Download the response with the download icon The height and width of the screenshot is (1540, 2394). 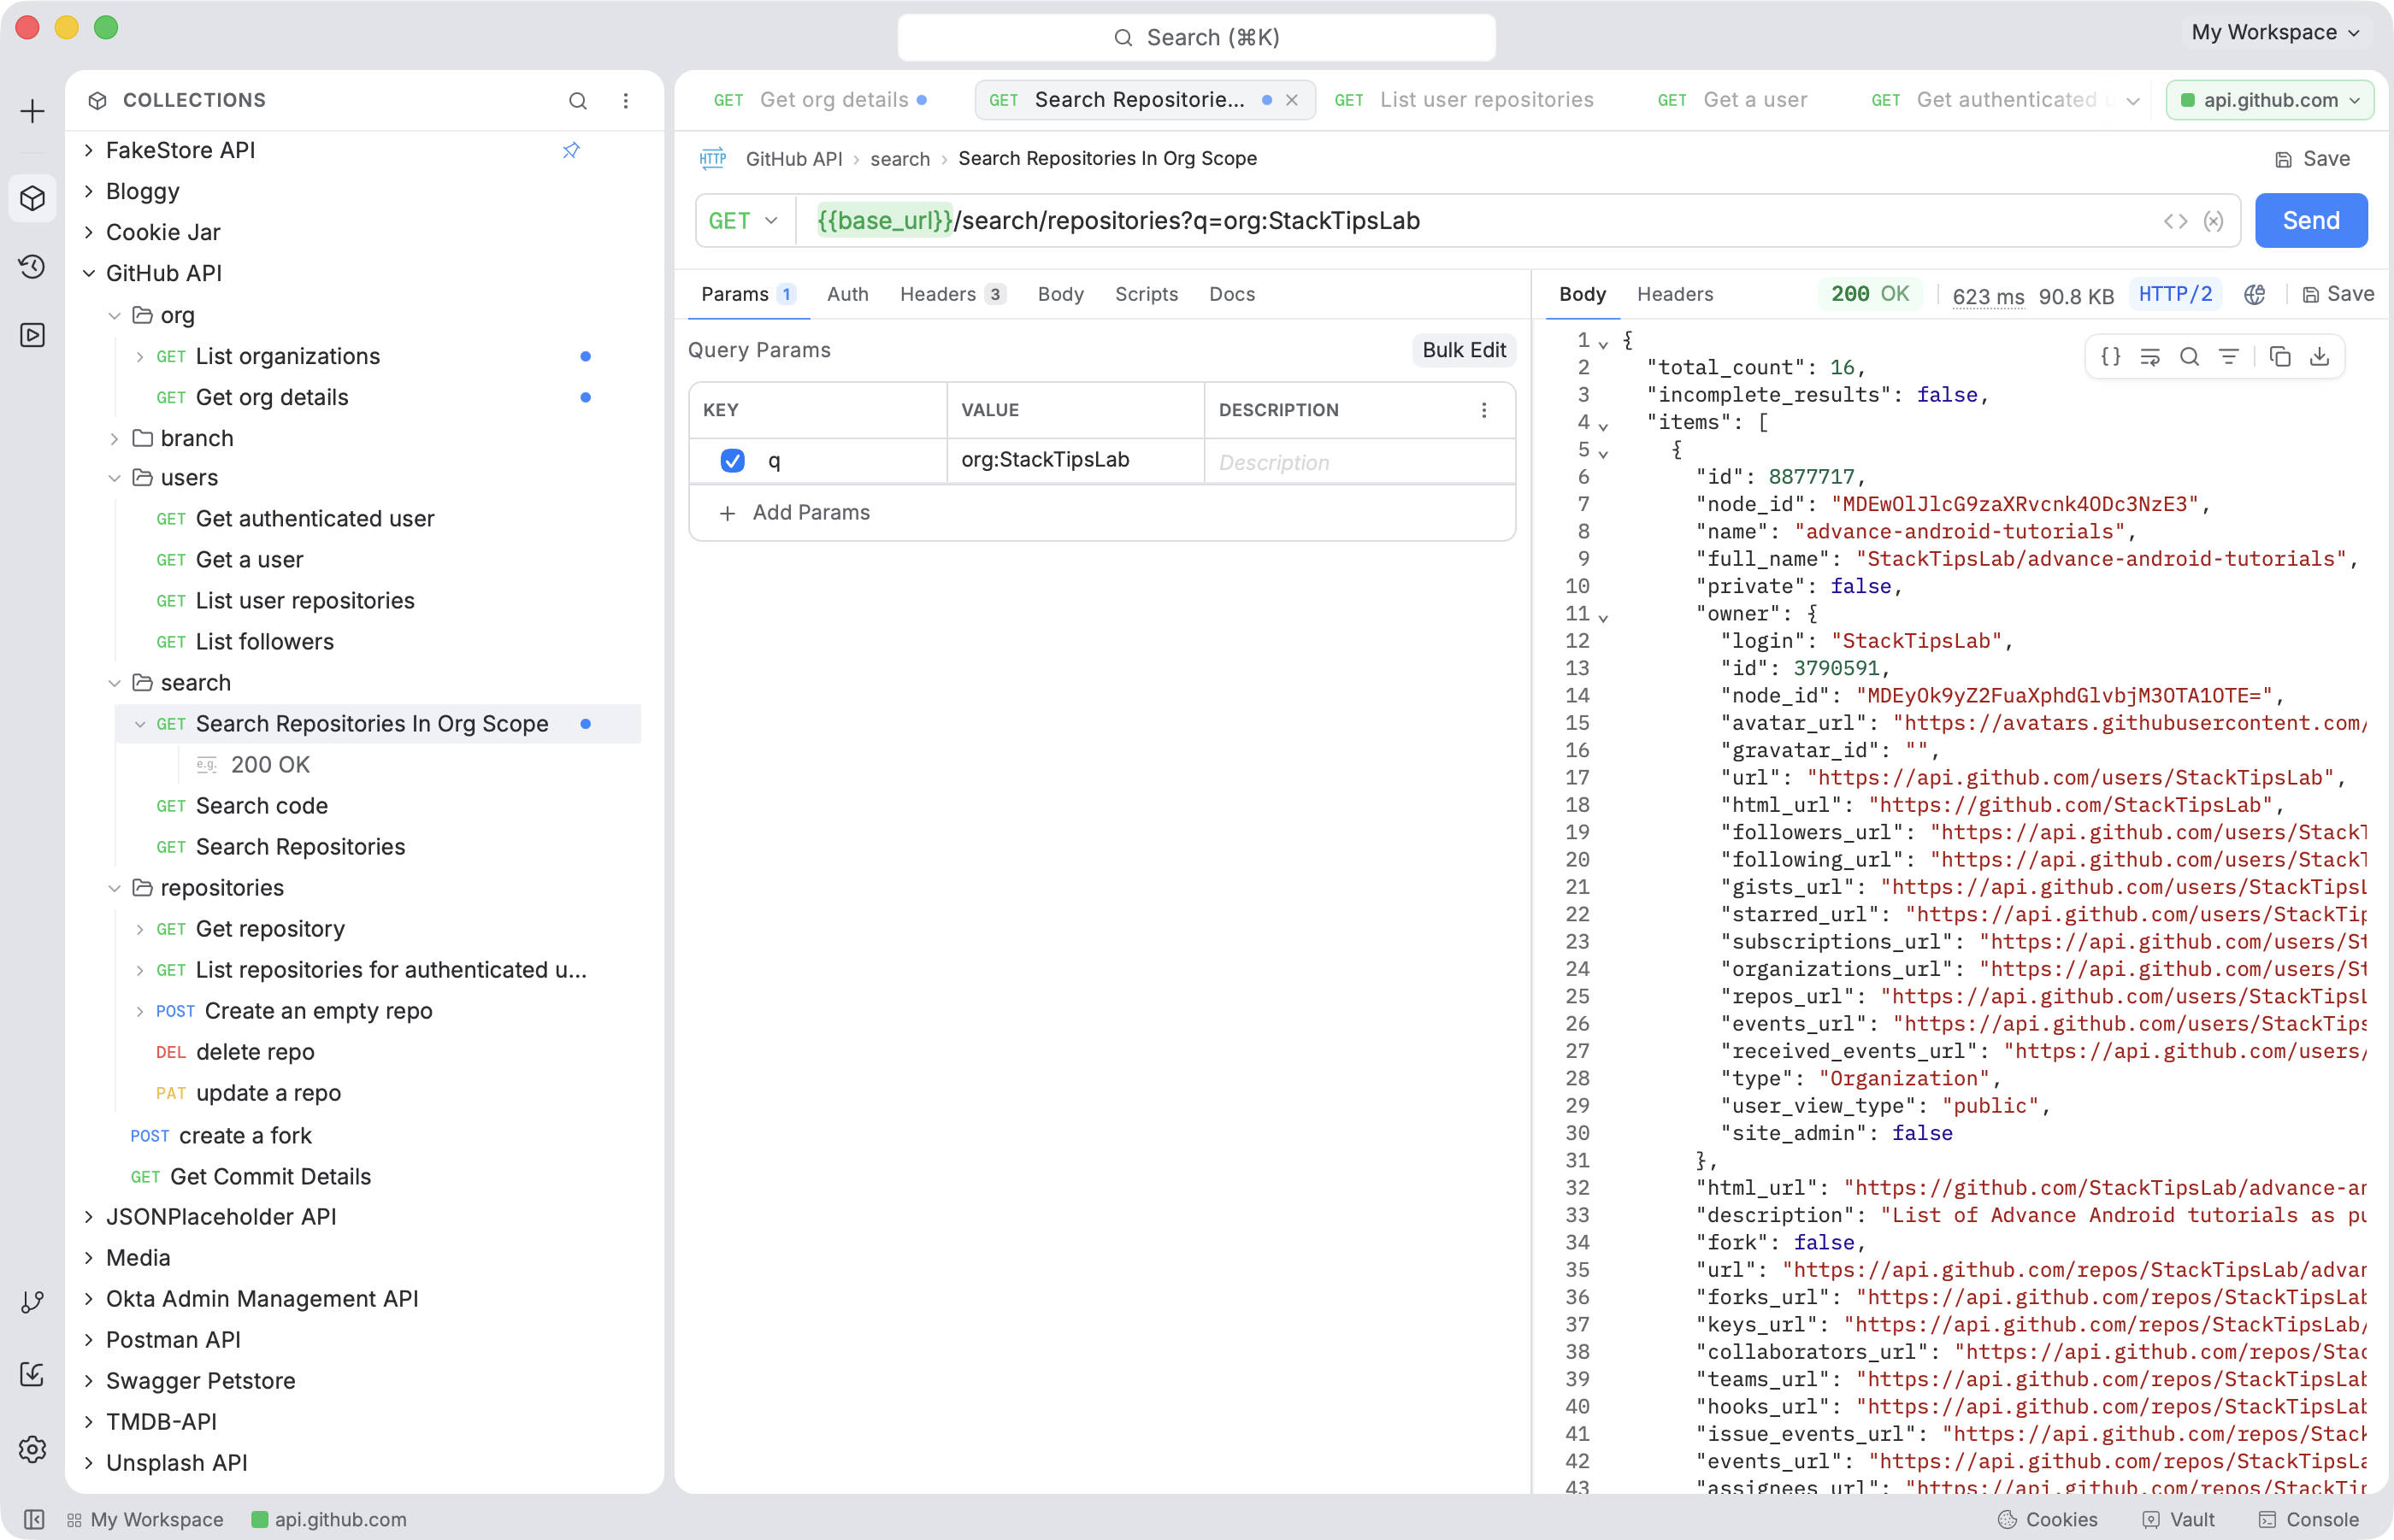(x=2320, y=357)
